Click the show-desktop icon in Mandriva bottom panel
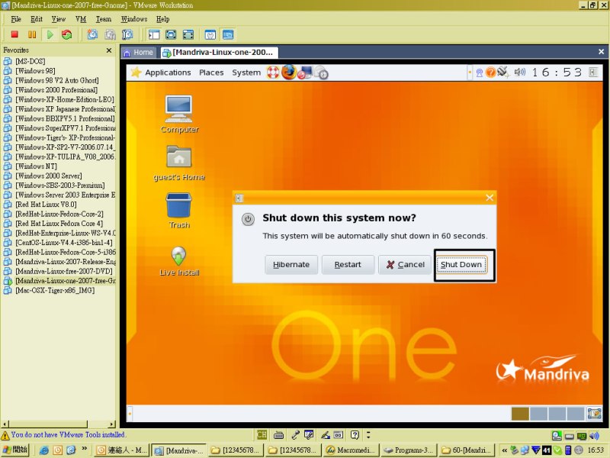 tap(594, 413)
